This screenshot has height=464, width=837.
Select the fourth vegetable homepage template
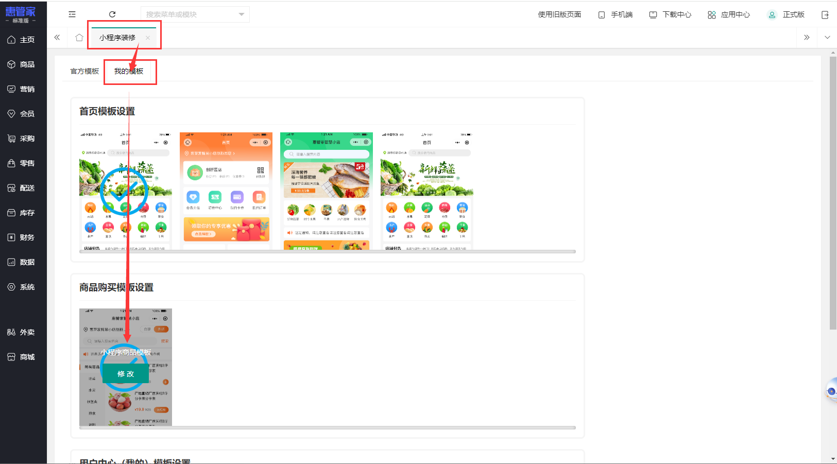[427, 191]
